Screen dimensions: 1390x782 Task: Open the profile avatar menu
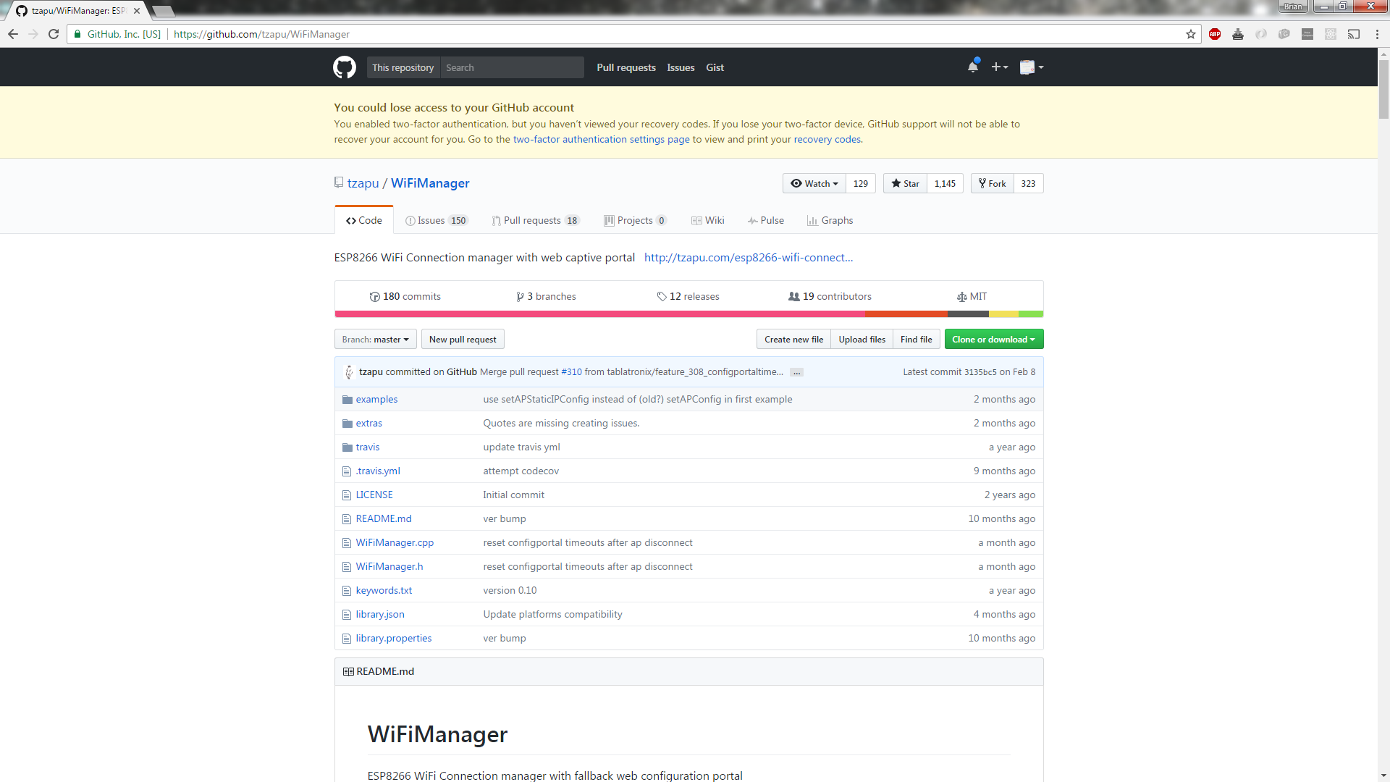pos(1029,67)
